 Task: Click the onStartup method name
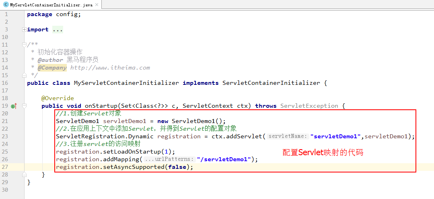coord(101,106)
